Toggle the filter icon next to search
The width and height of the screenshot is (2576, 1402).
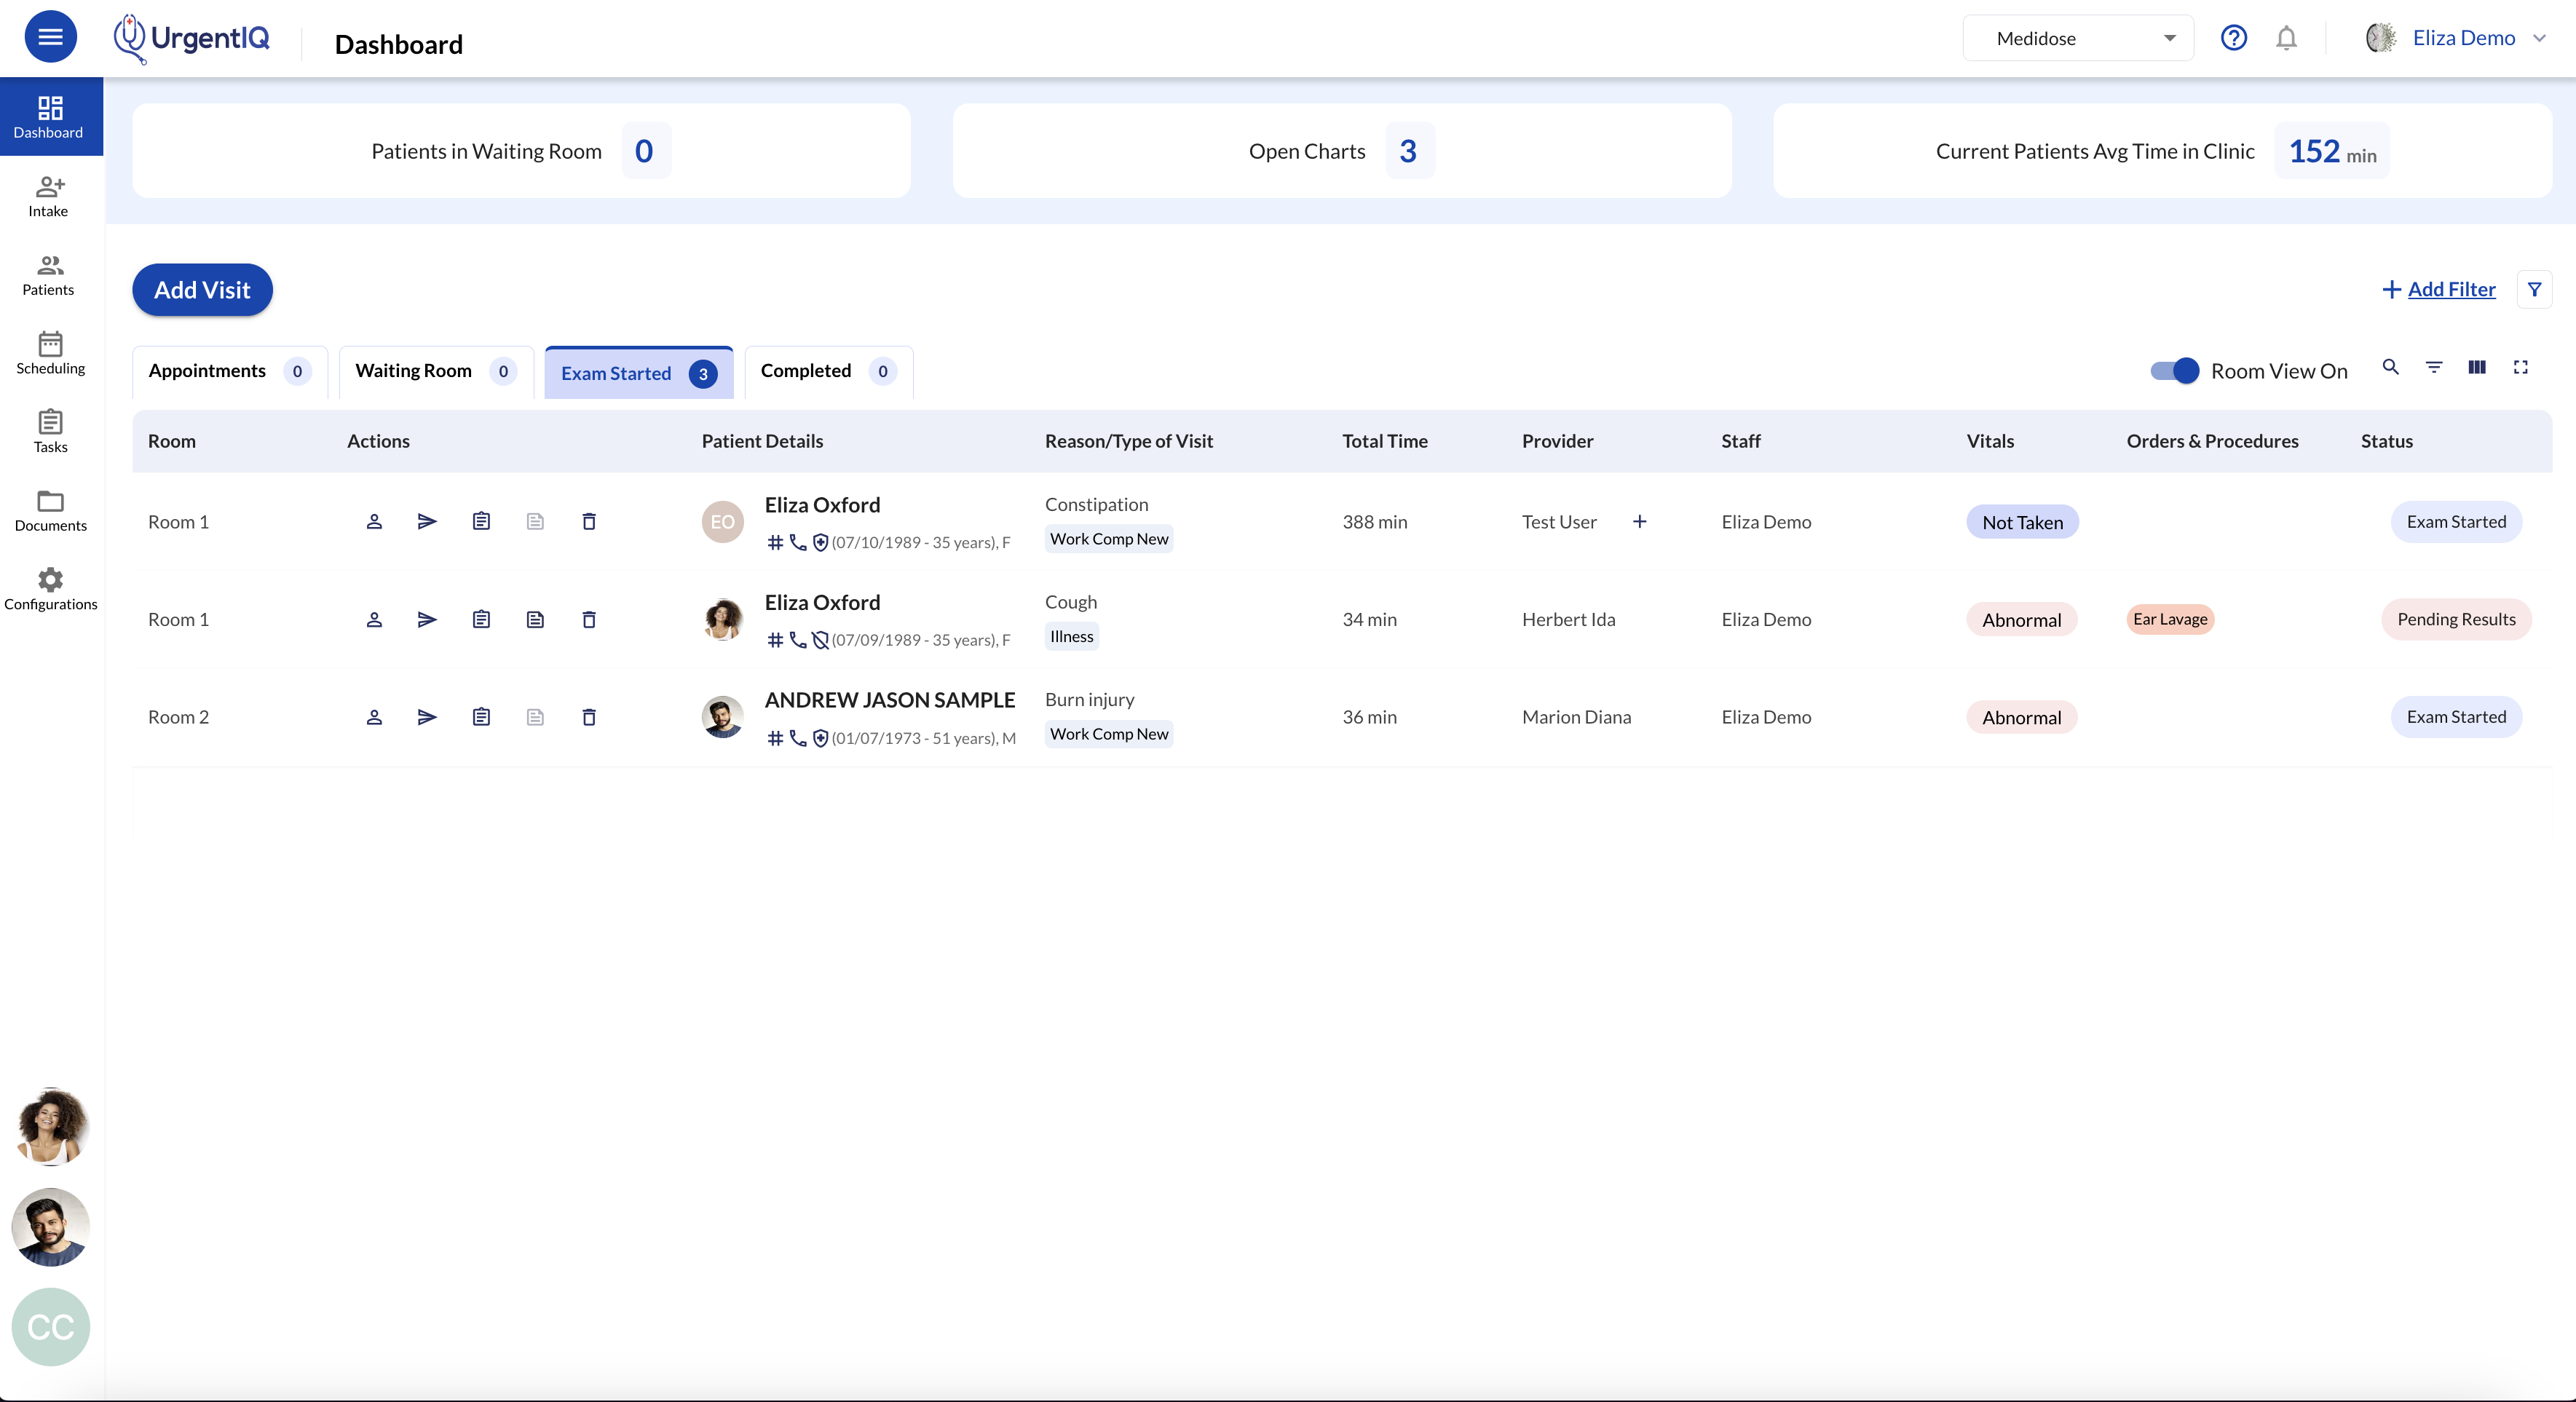pos(2434,368)
